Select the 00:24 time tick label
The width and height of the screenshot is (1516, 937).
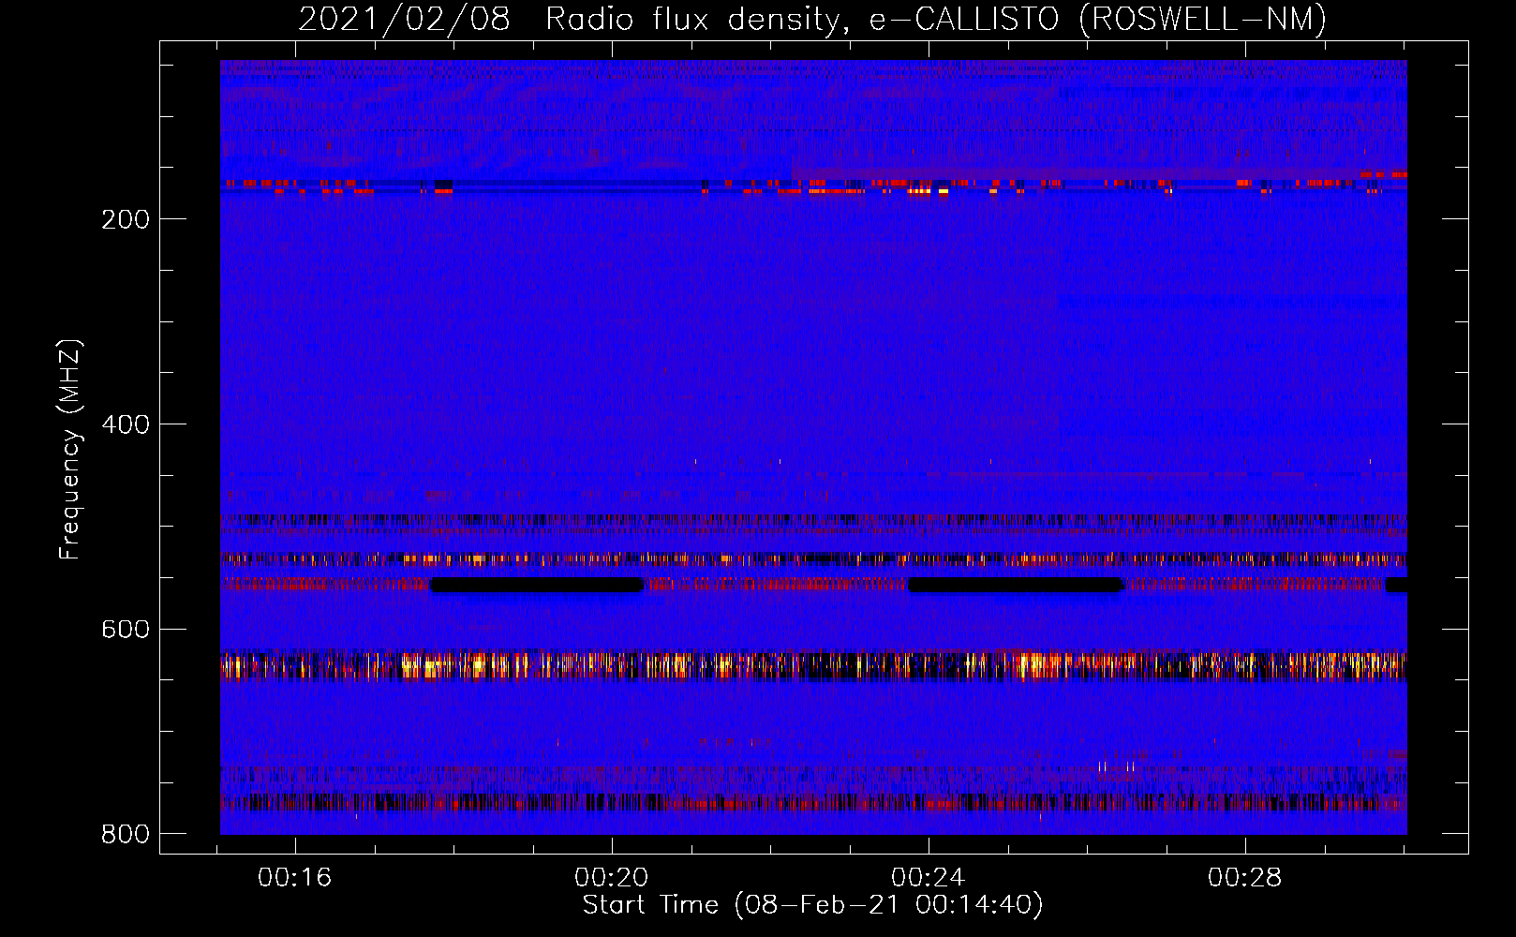(x=928, y=878)
